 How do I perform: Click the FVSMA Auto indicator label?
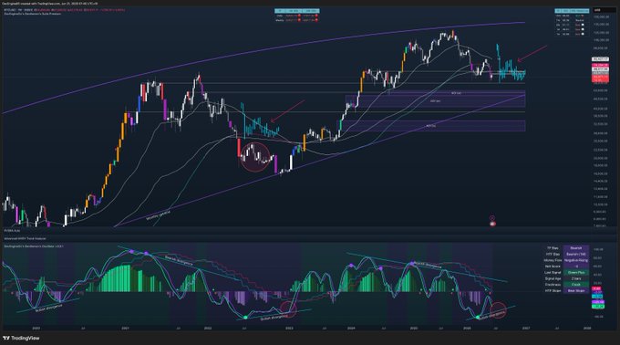(x=12, y=230)
